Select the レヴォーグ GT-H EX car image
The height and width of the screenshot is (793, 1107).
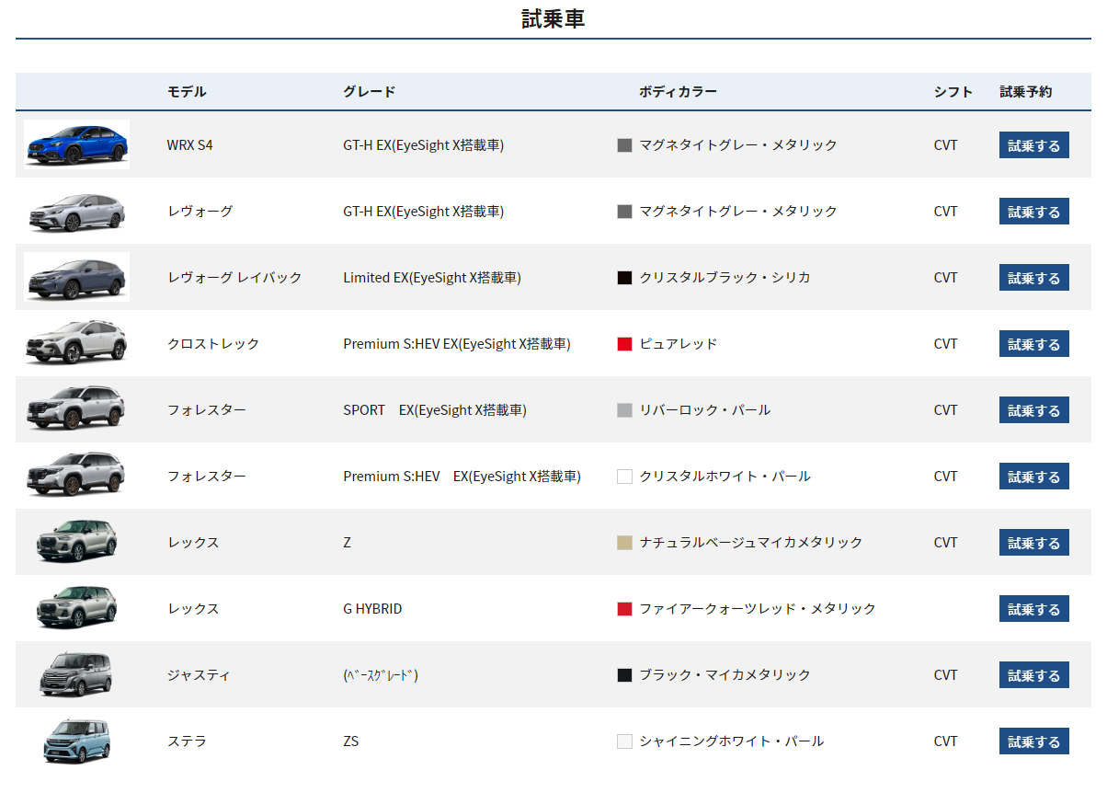pos(76,212)
